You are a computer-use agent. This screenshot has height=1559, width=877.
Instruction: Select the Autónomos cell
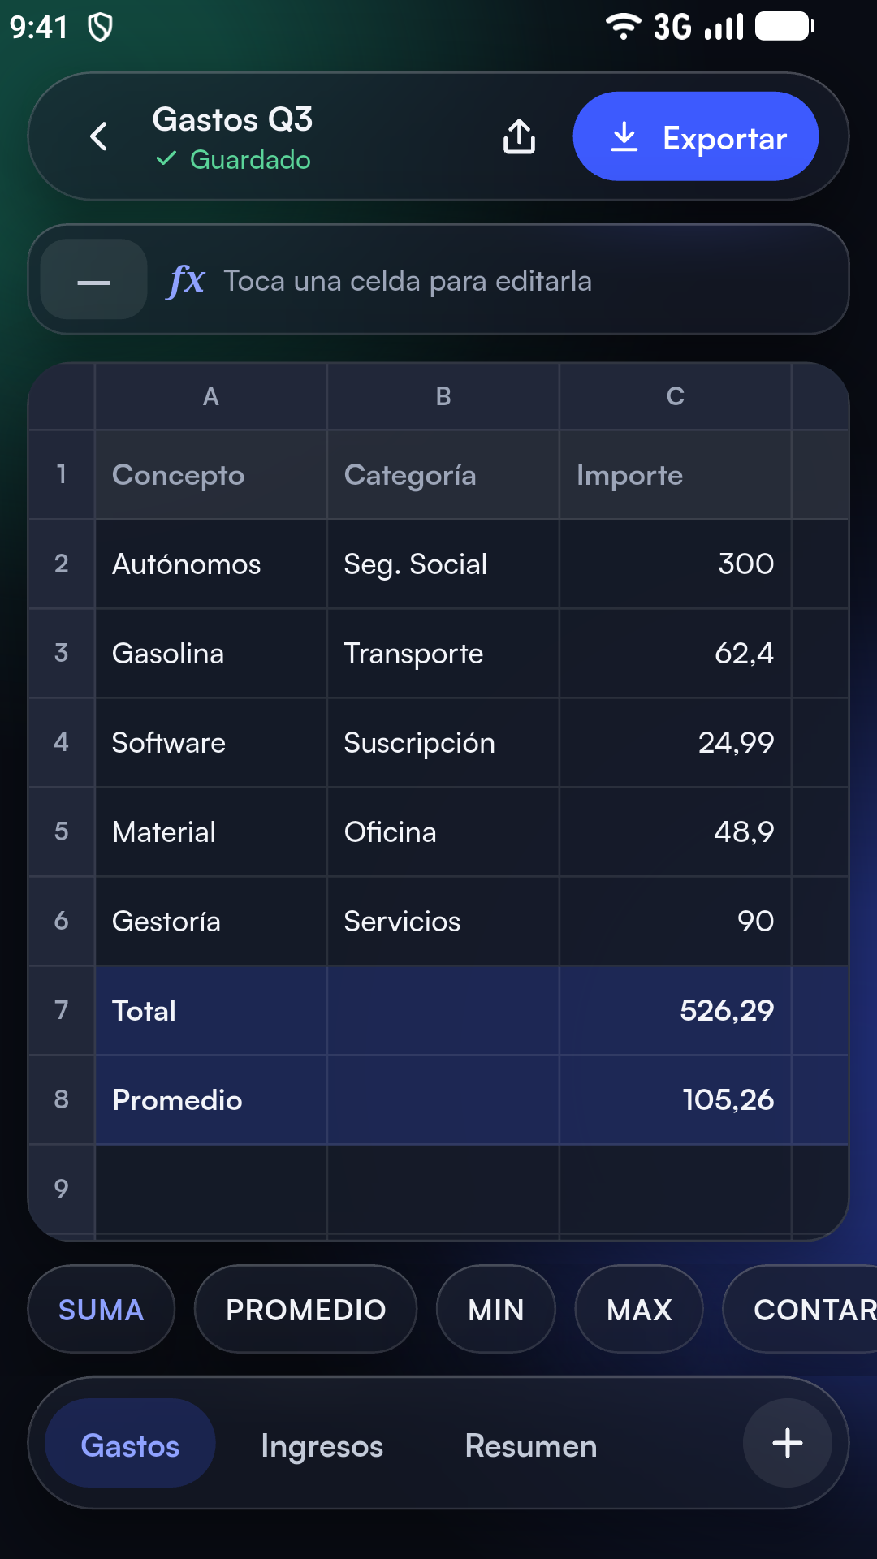point(211,564)
